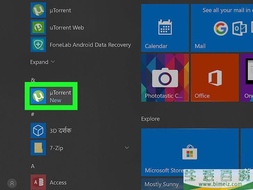
Task: Click the uTorrent Web label
Action: click(67, 27)
